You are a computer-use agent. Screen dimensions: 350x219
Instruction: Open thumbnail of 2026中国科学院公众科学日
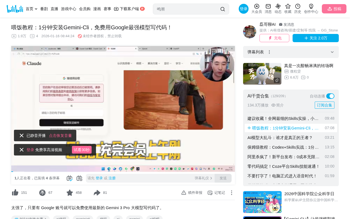[x=262, y=202]
